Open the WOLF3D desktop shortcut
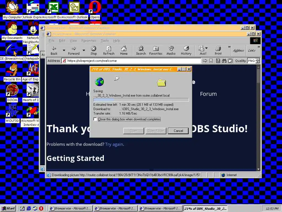 (12, 113)
